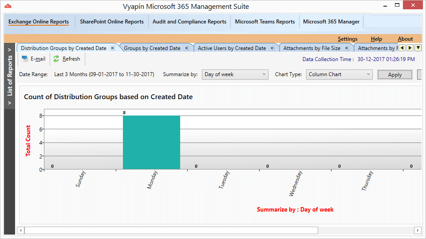
Task: Click the 'Thursday' axis label
Action: (x=367, y=181)
